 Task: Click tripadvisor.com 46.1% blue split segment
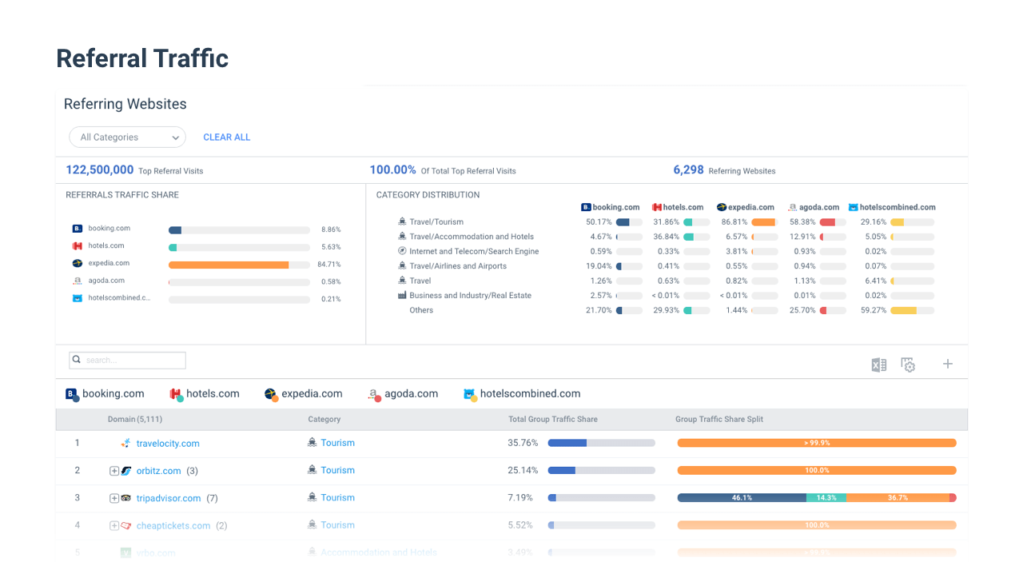coord(742,498)
